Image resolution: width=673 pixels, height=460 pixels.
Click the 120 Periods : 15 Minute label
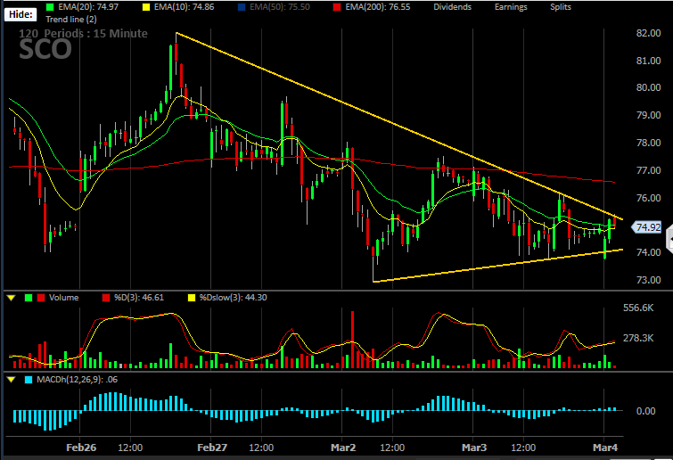(83, 34)
